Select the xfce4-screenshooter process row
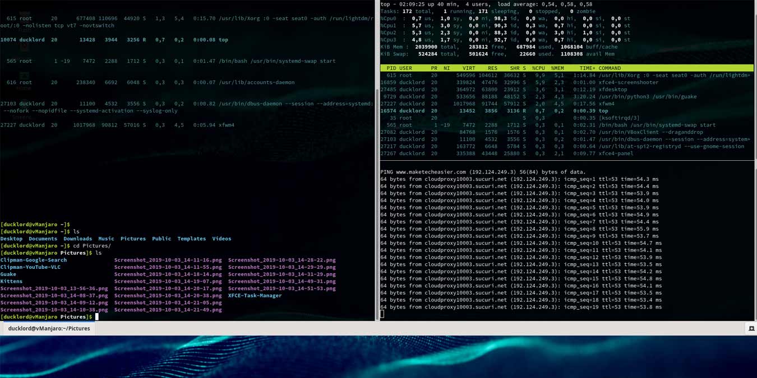 pyautogui.click(x=566, y=82)
